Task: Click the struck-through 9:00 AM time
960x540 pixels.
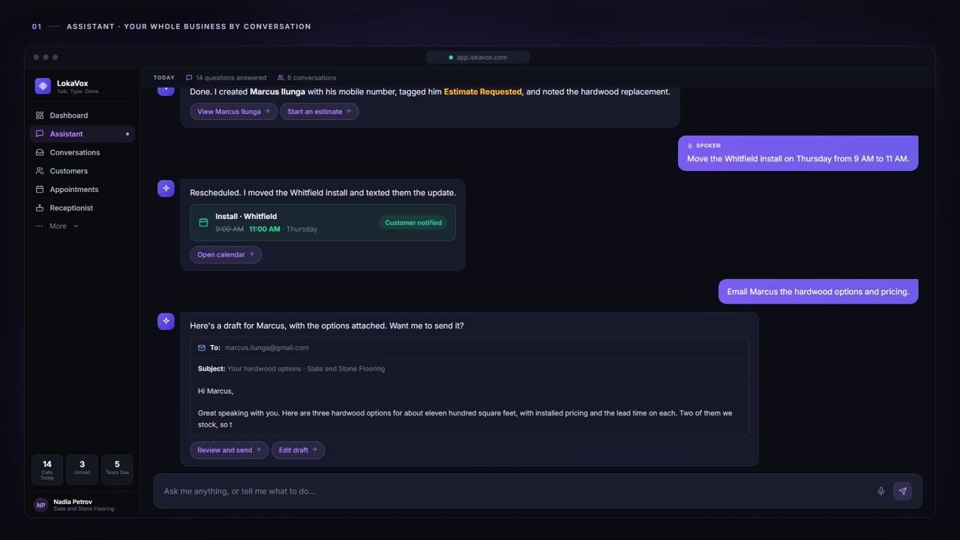Action: [229, 229]
